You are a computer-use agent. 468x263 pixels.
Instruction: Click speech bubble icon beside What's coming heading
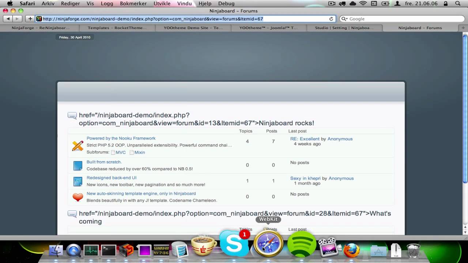[72, 214]
